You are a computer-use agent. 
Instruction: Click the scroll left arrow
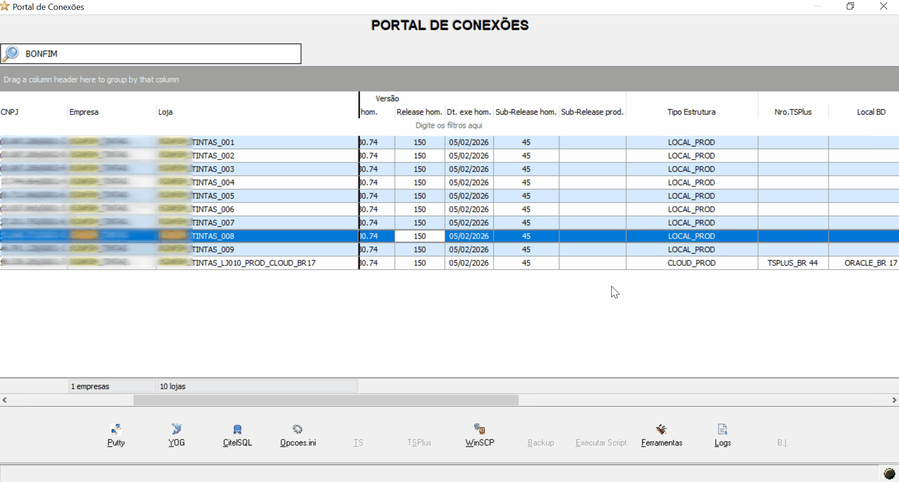coord(5,400)
